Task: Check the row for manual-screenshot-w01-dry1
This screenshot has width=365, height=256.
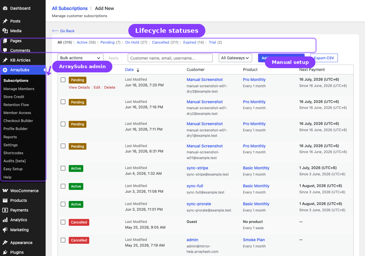Action: click(x=63, y=124)
